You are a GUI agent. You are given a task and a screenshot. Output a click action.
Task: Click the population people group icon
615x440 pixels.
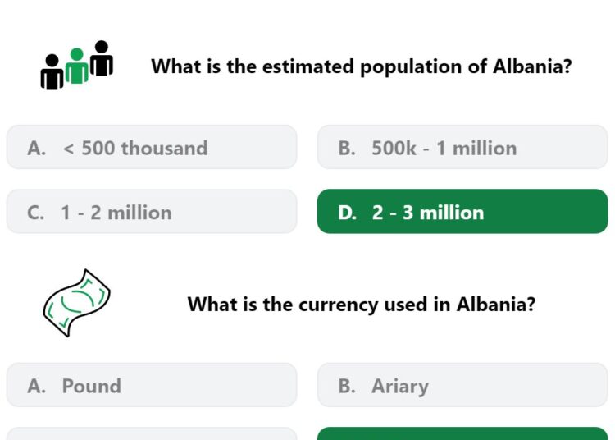(77, 65)
